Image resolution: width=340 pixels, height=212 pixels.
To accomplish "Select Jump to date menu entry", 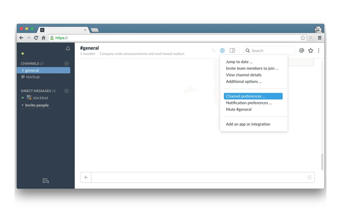I will tap(239, 62).
